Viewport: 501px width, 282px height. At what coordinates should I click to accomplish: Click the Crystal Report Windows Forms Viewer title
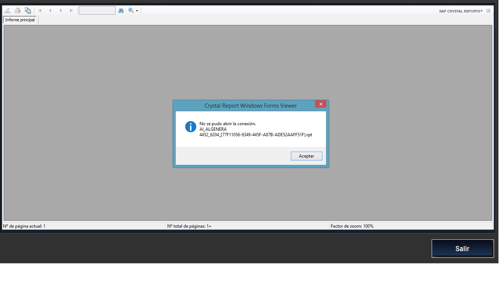(251, 106)
